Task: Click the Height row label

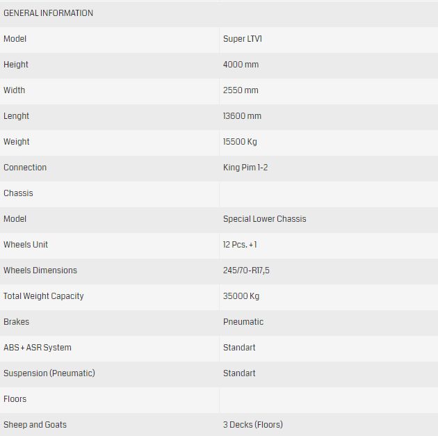Action: pyautogui.click(x=16, y=65)
